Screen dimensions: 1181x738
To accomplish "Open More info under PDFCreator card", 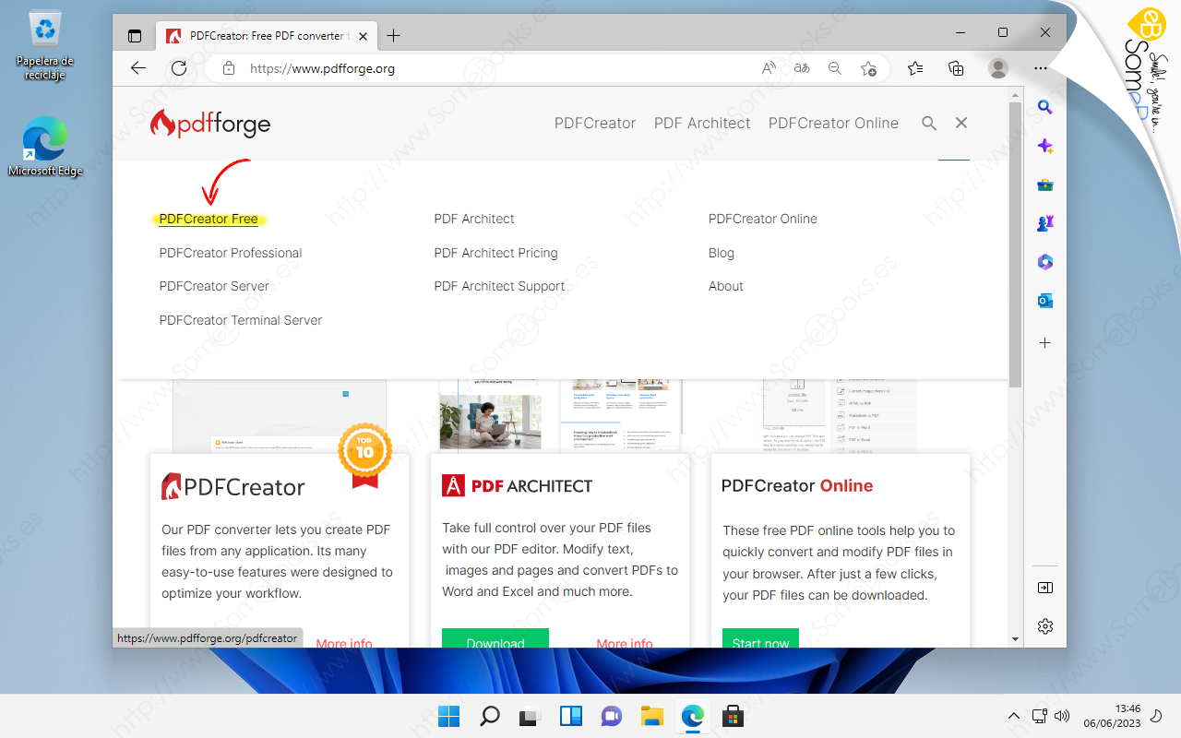I will coord(344,642).
